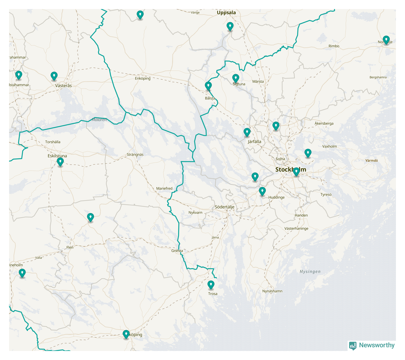Viewport: 405px width, 360px height.
Task: Open the Newsworthy logo link
Action: [372, 345]
